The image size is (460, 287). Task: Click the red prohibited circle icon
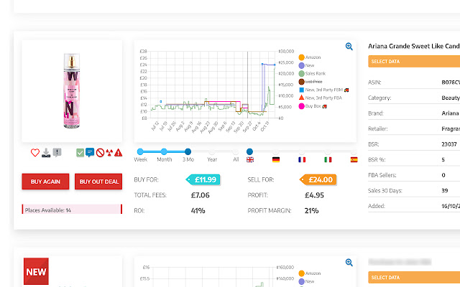point(100,153)
